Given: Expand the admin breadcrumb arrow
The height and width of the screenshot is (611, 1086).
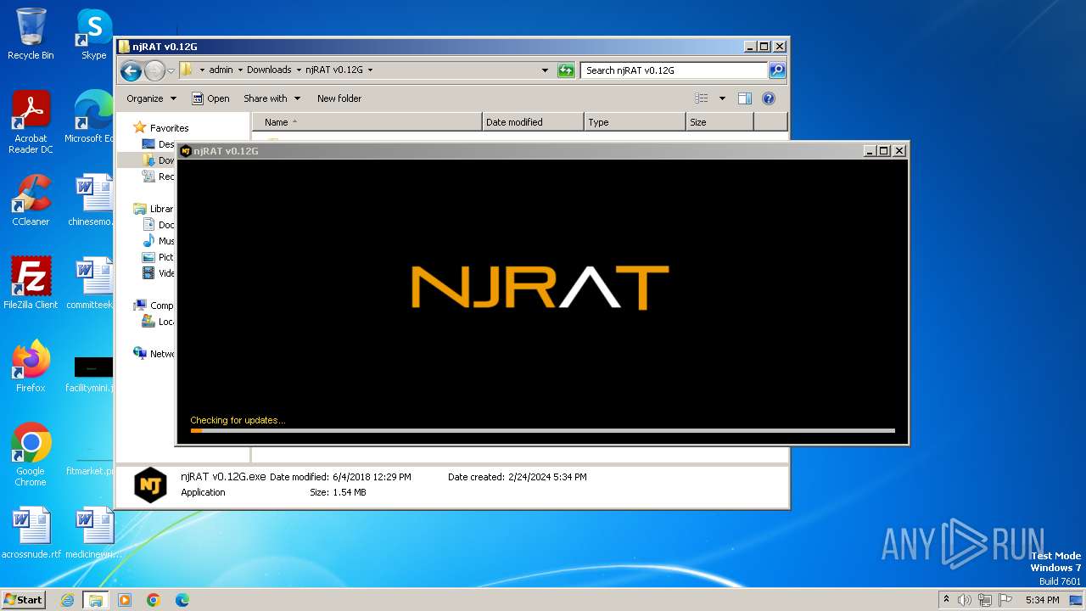Looking at the screenshot, I should [x=240, y=70].
